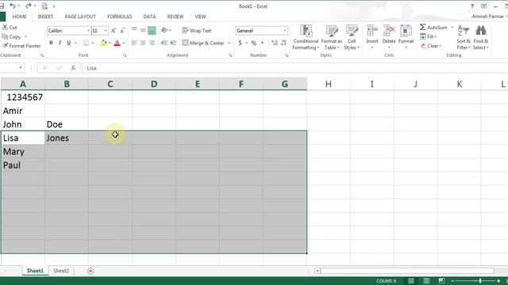Viewport: 508px width, 285px height.
Task: Toggle Underline formatting
Action: coord(69,43)
